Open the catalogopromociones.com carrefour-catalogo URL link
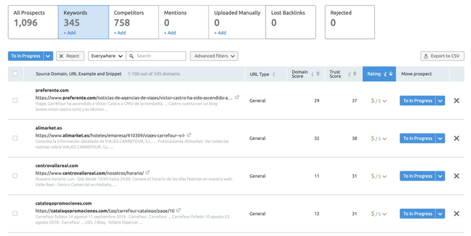The width and height of the screenshot is (471, 236). coord(105,211)
